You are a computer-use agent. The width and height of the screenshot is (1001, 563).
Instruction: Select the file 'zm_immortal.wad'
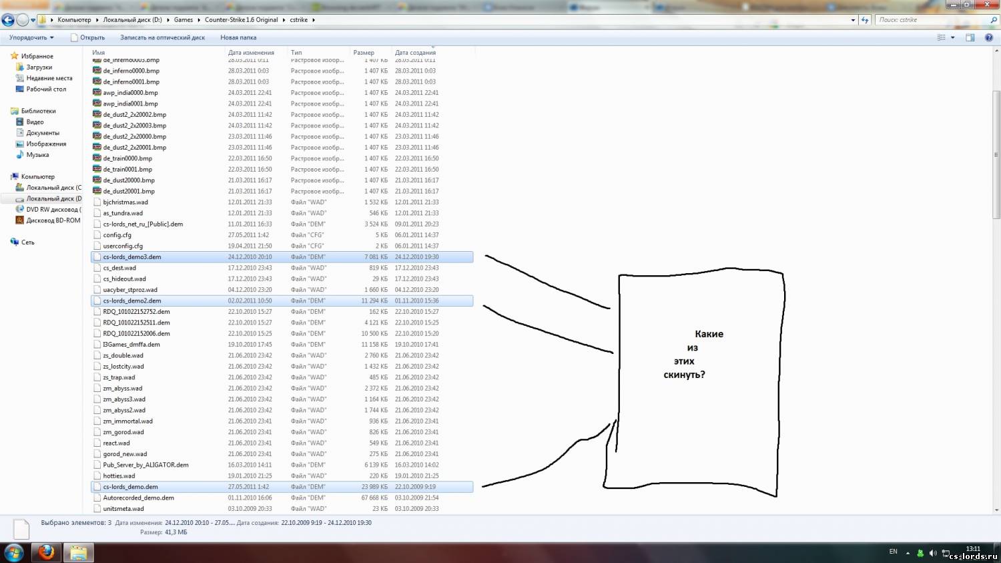(127, 421)
